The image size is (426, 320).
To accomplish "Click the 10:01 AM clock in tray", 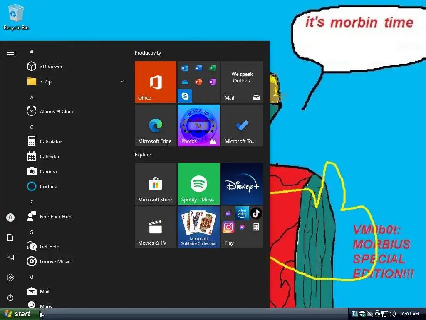I will [x=409, y=314].
